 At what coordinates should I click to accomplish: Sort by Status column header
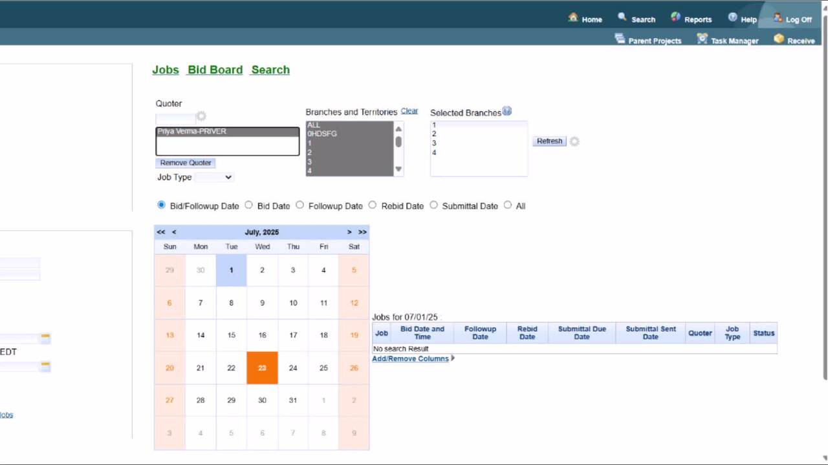[764, 333]
